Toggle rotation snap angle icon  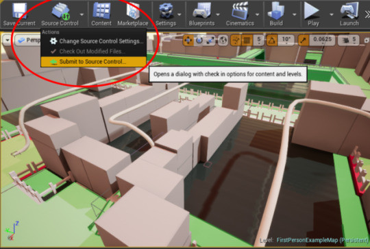point(272,40)
